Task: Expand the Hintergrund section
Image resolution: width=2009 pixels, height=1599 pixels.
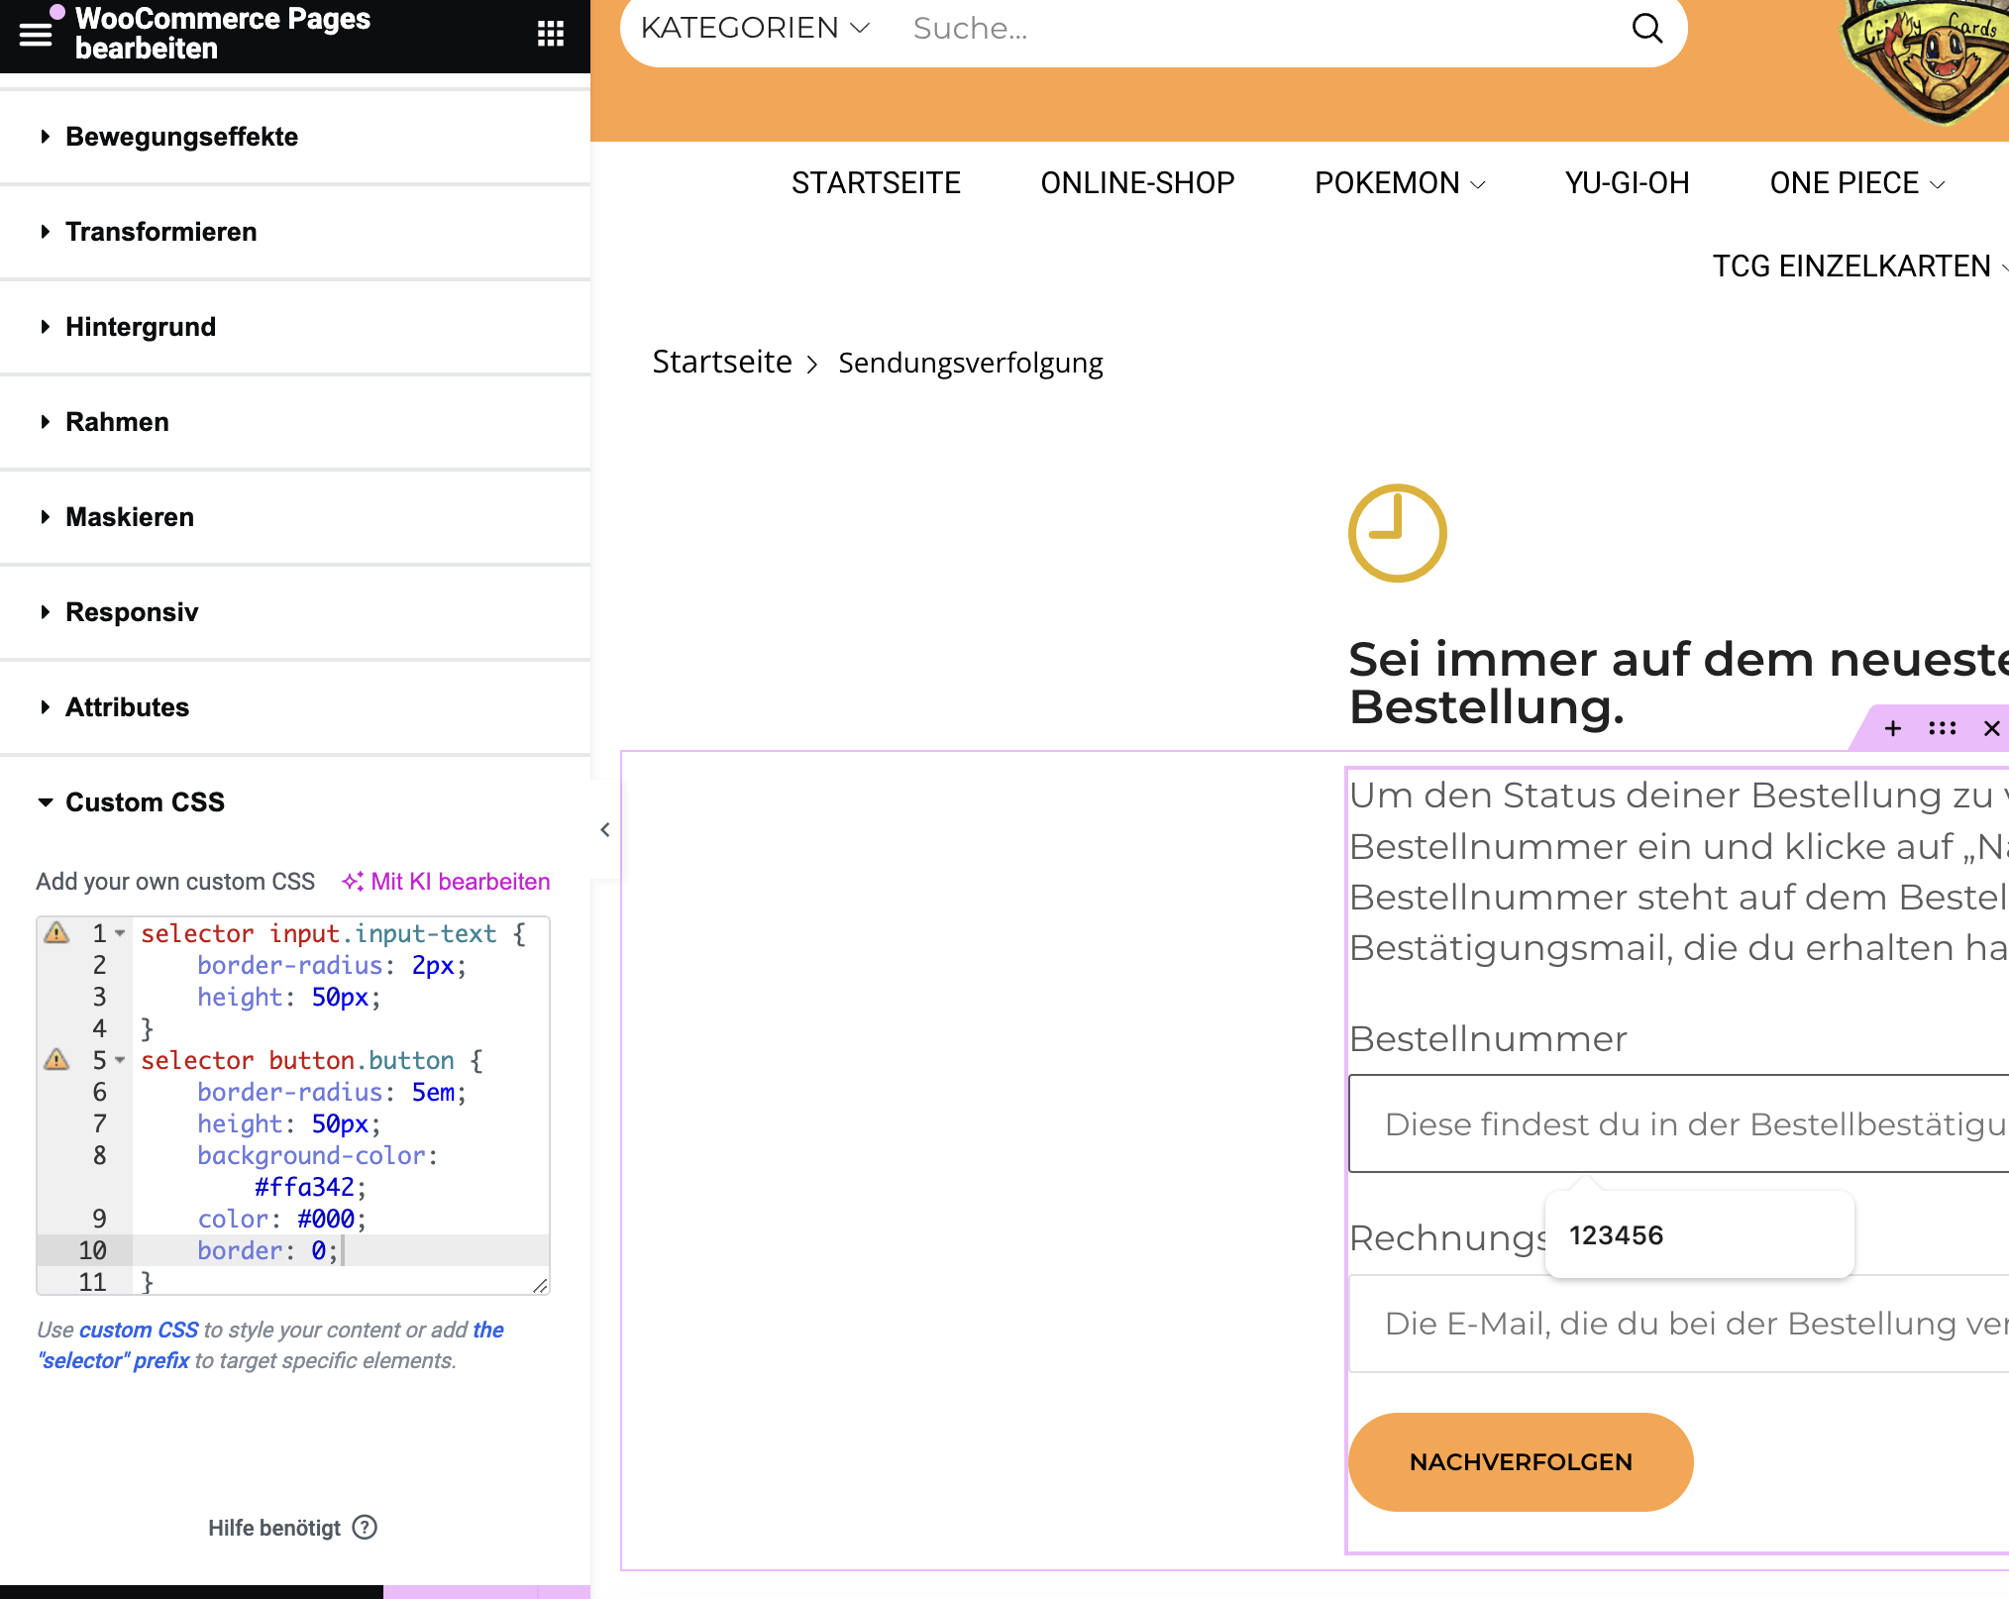Action: click(295, 327)
